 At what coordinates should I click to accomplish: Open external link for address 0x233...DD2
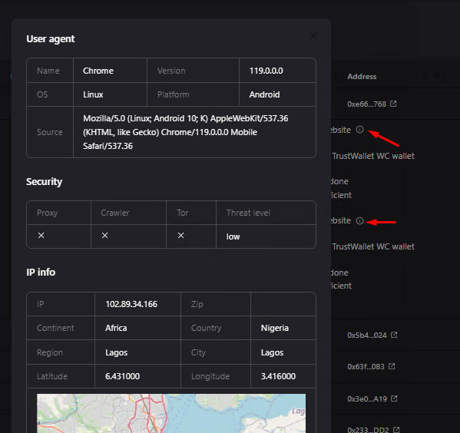396,430
